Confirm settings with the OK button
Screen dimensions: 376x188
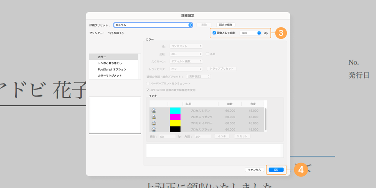pyautogui.click(x=276, y=170)
